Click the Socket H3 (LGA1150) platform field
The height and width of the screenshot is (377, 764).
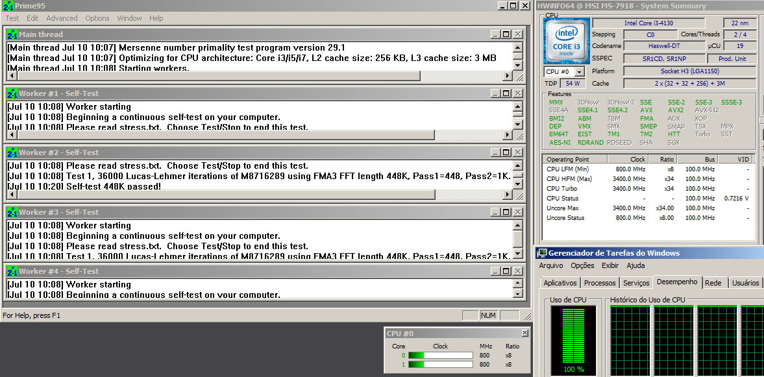[x=691, y=71]
